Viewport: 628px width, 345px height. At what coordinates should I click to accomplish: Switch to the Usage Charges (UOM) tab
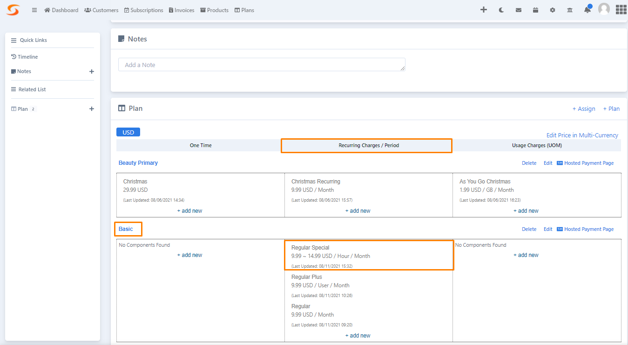536,145
